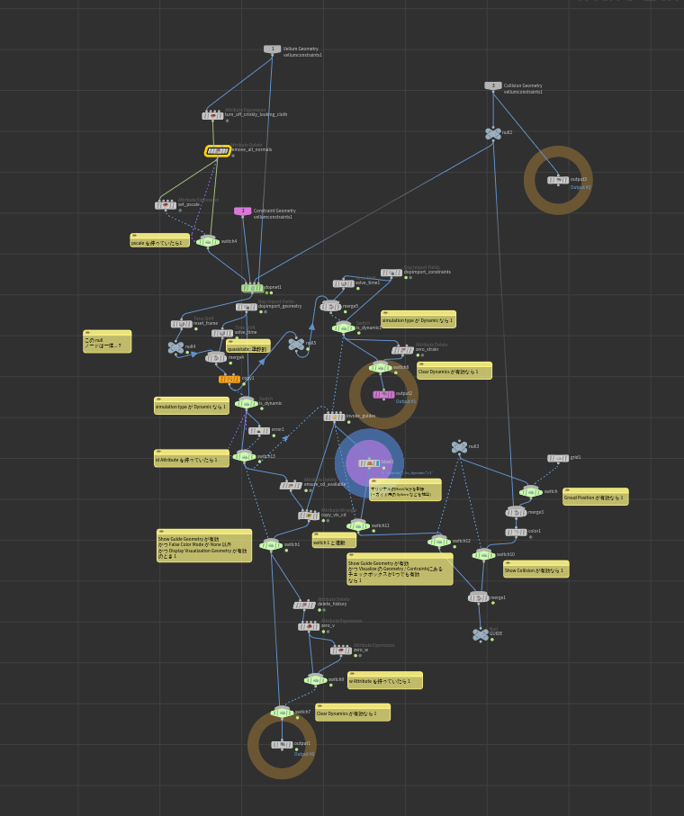Image resolution: width=684 pixels, height=816 pixels.
Task: Select the zero_w Attribute Expression node
Action: (341, 650)
